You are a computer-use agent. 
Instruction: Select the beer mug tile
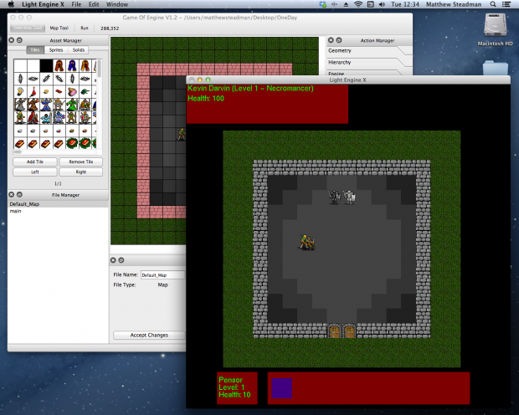point(20,91)
